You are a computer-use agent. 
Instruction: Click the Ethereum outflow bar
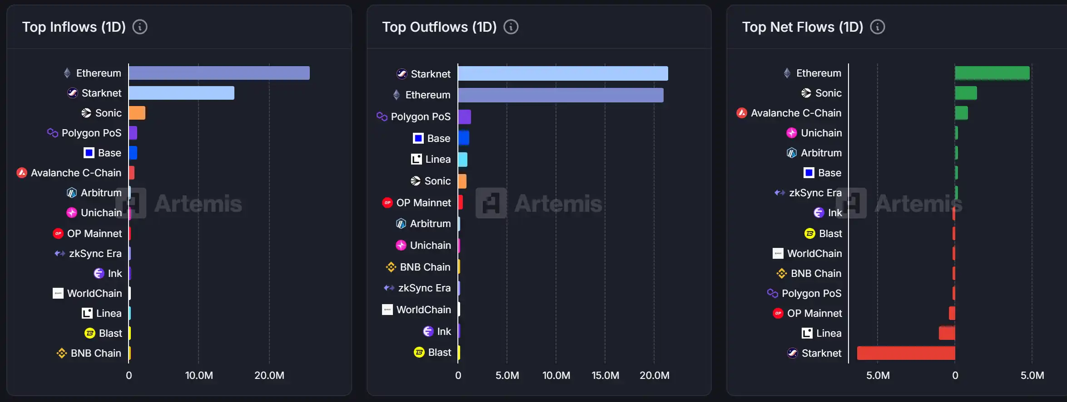pyautogui.click(x=561, y=95)
